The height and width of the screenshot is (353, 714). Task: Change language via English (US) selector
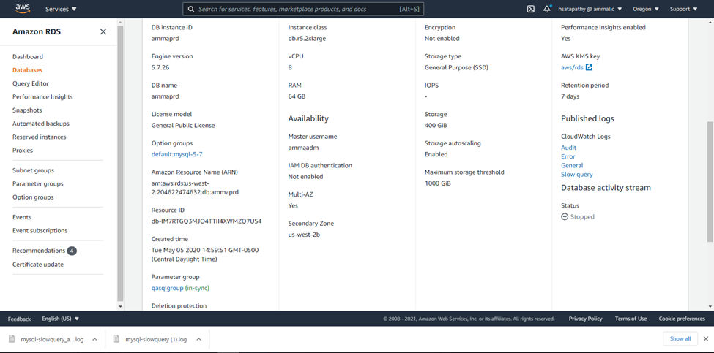61,319
